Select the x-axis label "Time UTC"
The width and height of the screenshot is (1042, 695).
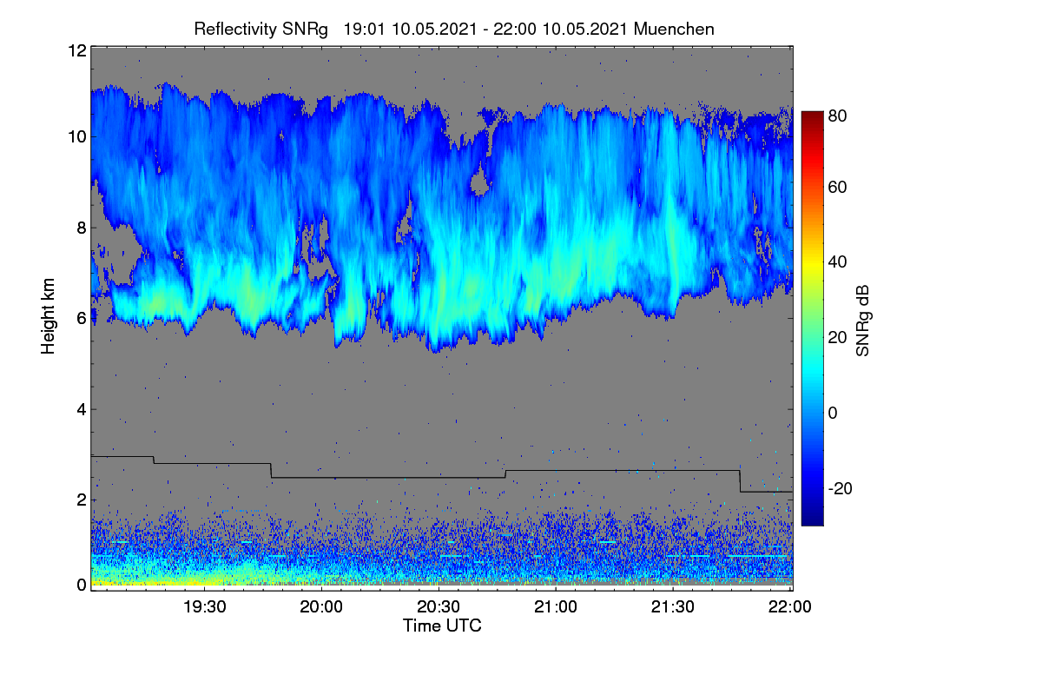(x=442, y=625)
